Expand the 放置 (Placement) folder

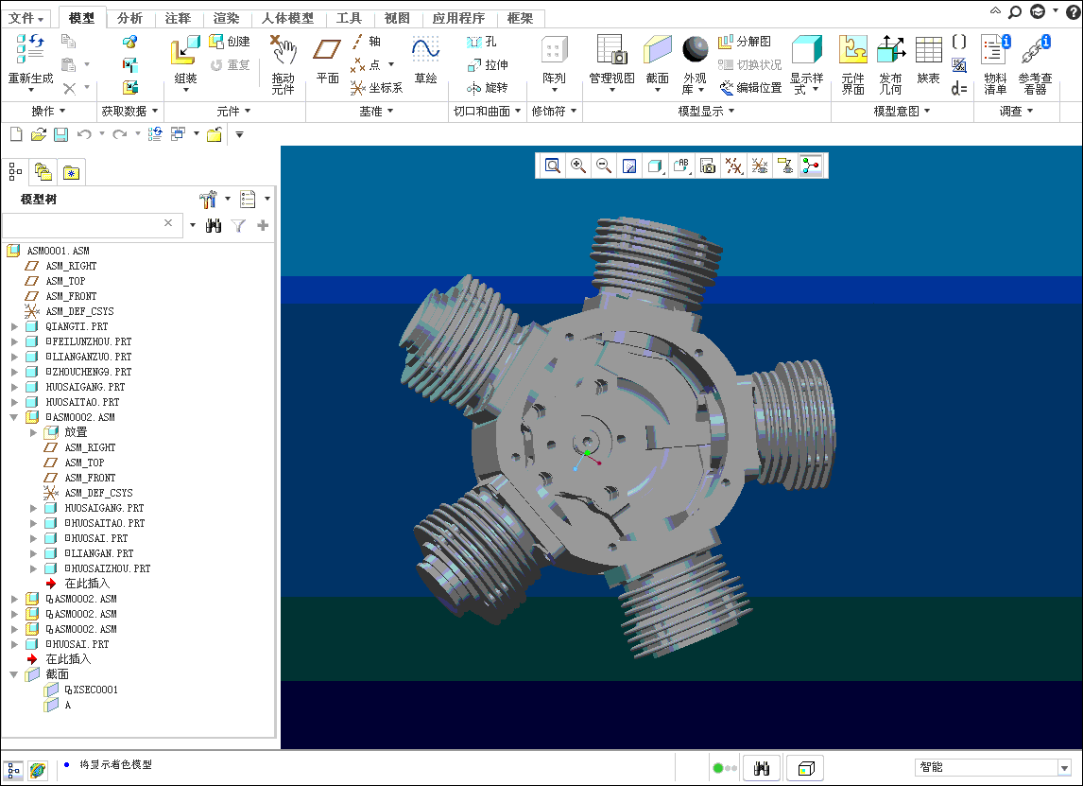(33, 432)
